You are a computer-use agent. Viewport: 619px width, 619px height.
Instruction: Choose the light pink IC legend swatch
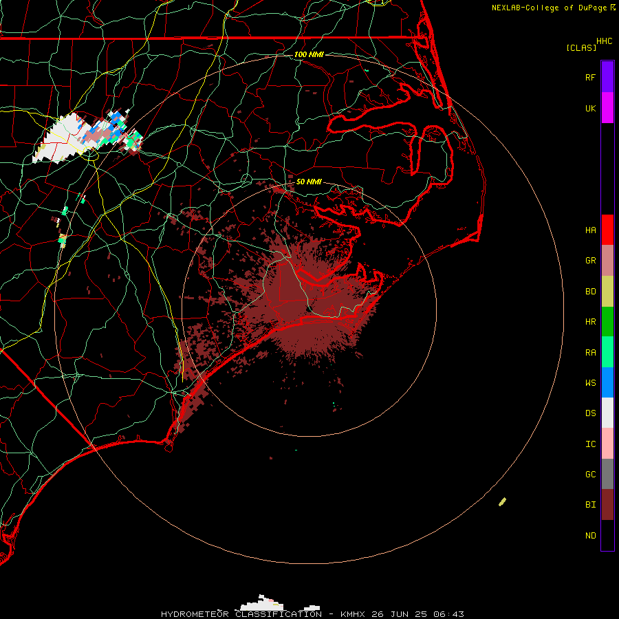[607, 444]
